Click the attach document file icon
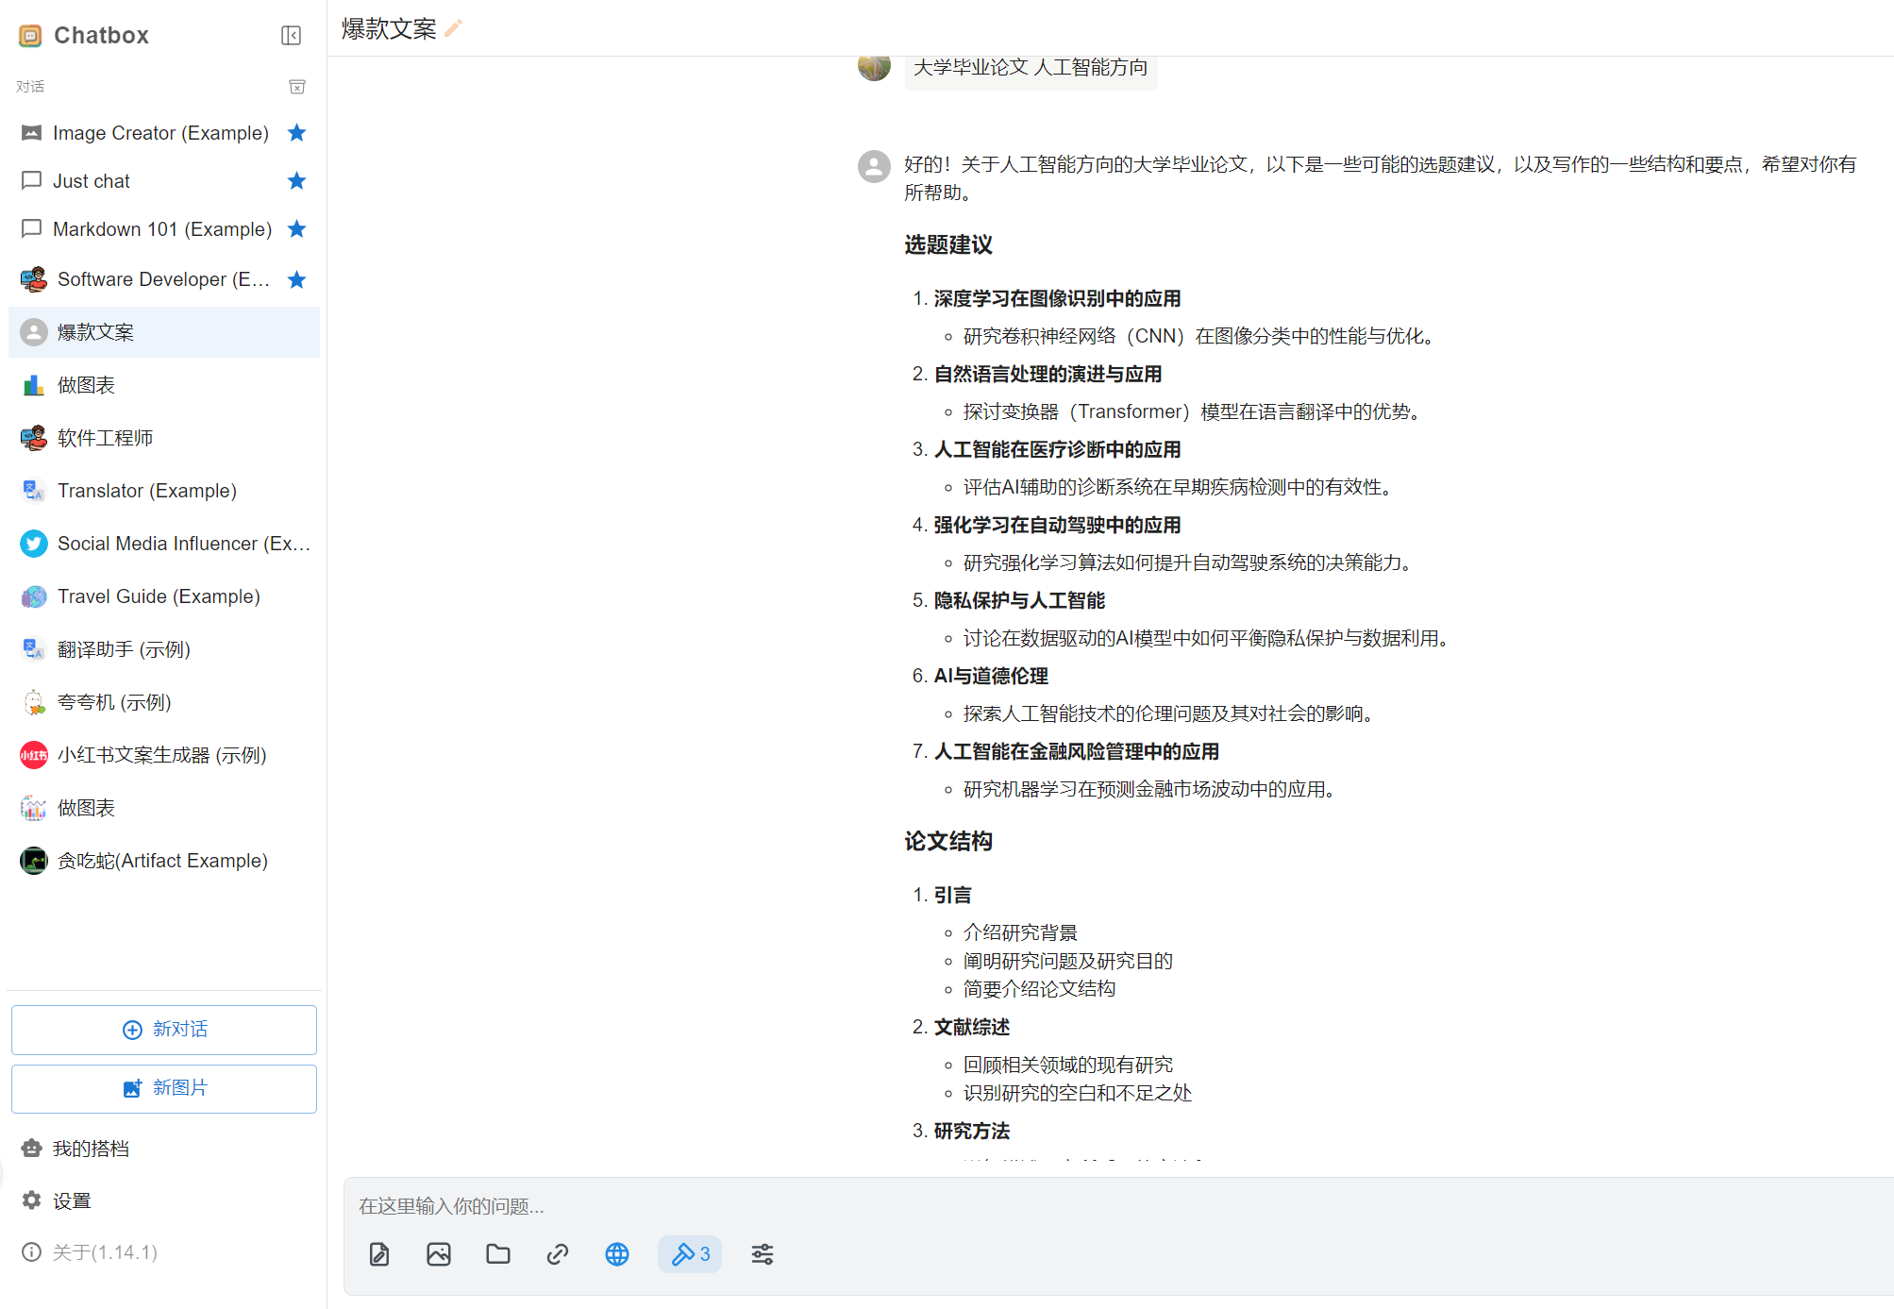1894x1309 pixels. (379, 1253)
